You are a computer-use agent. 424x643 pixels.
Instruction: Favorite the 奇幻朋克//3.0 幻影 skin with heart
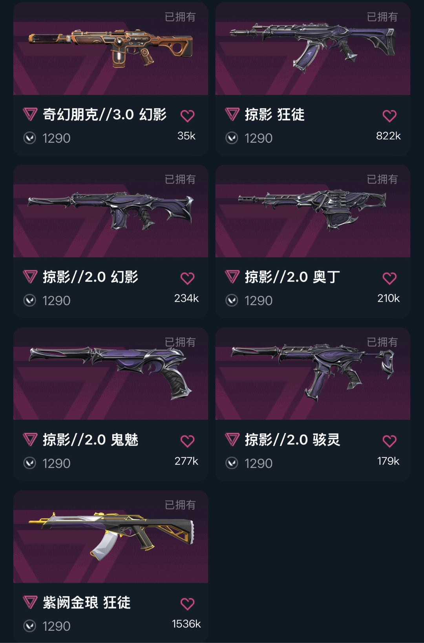tap(187, 116)
